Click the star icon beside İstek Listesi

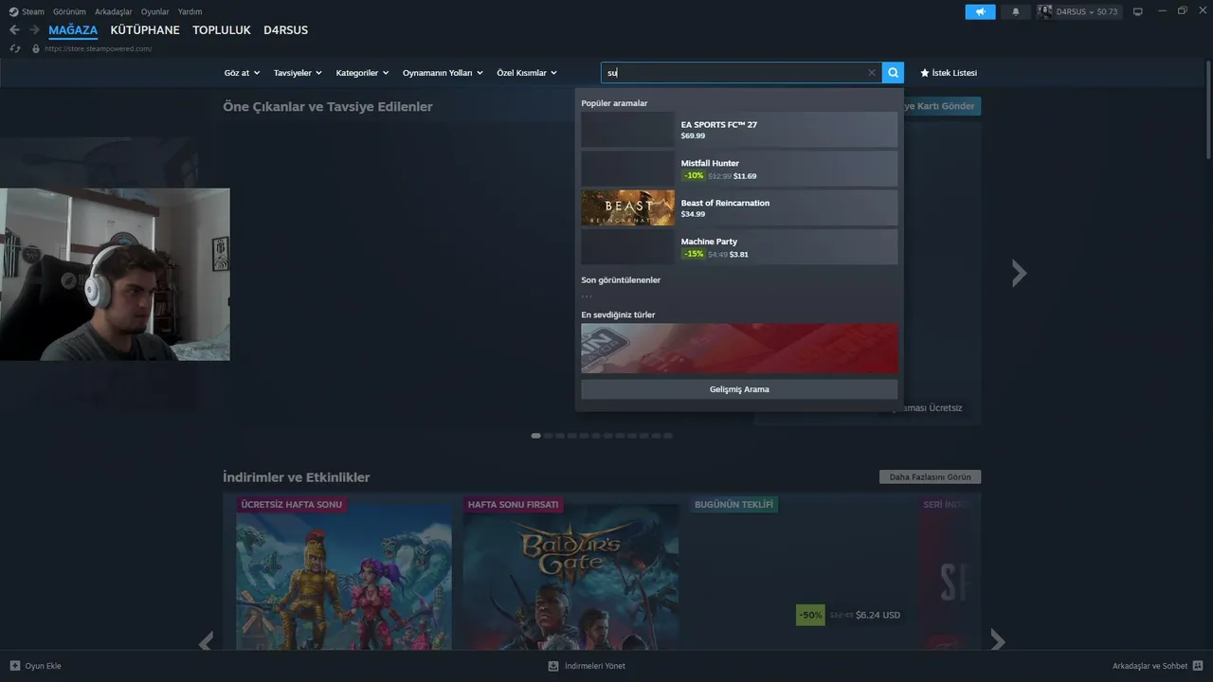click(x=925, y=73)
